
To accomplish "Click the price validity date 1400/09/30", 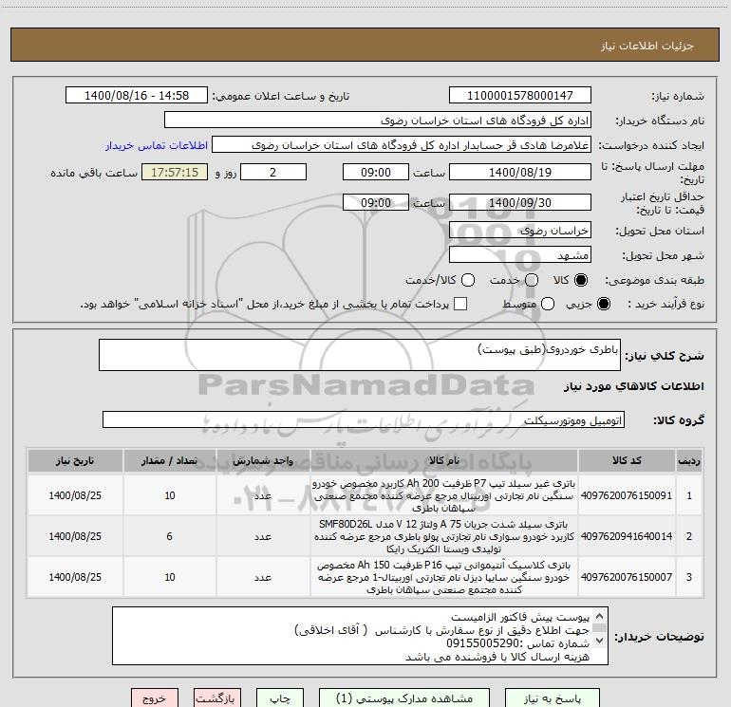I will pos(520,202).
